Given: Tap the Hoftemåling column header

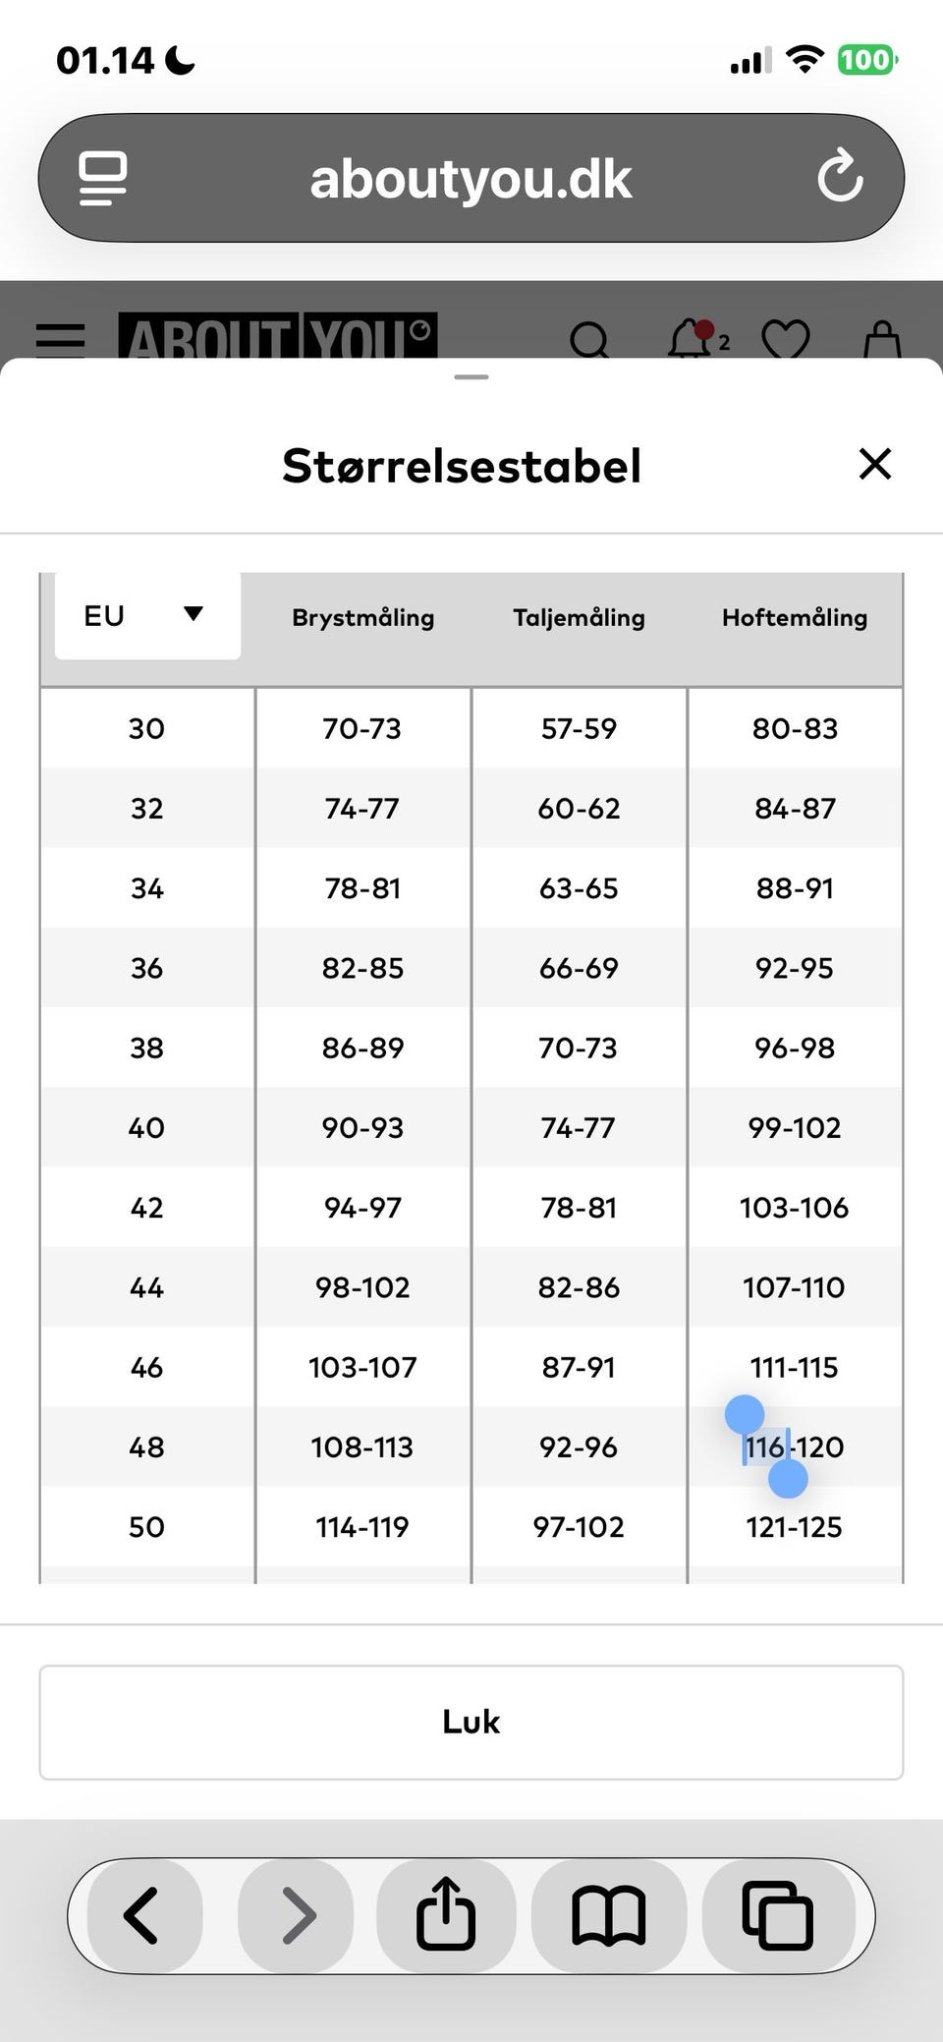Looking at the screenshot, I should (x=795, y=618).
